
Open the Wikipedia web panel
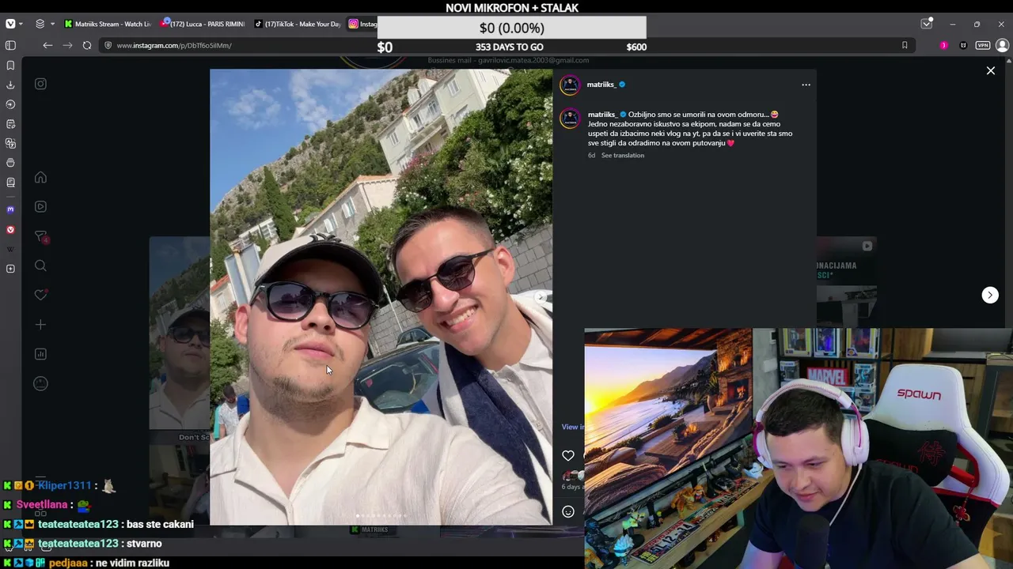[10, 249]
